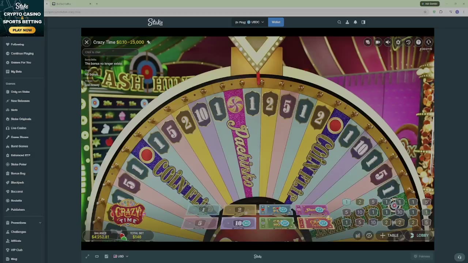This screenshot has width=468, height=263.
Task: Open Blackjack category
Action: (17, 183)
